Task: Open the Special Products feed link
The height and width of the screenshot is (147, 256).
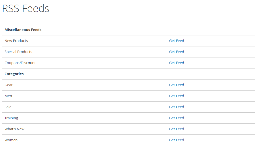Action: (176, 52)
